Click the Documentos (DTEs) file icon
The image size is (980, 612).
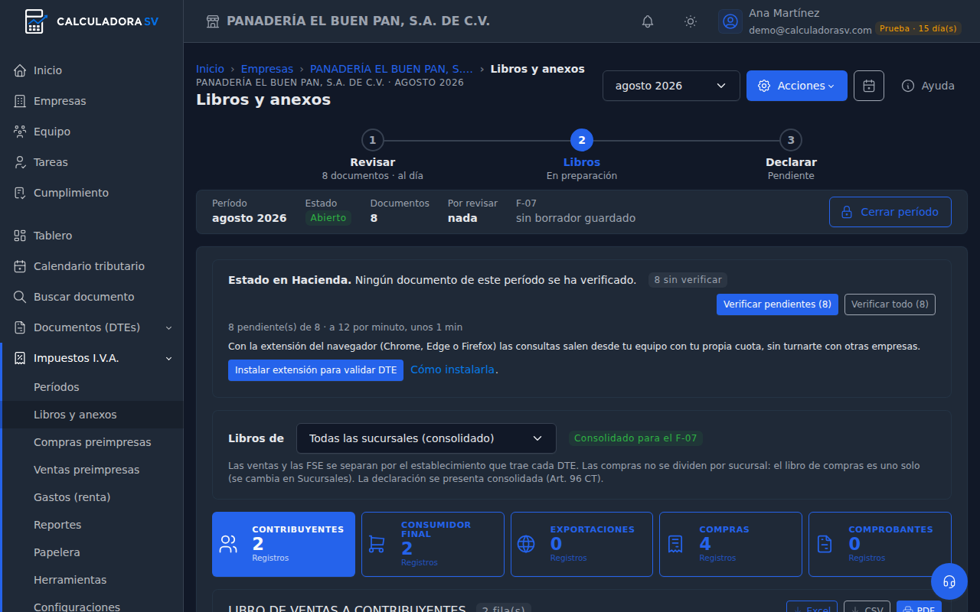(x=20, y=327)
